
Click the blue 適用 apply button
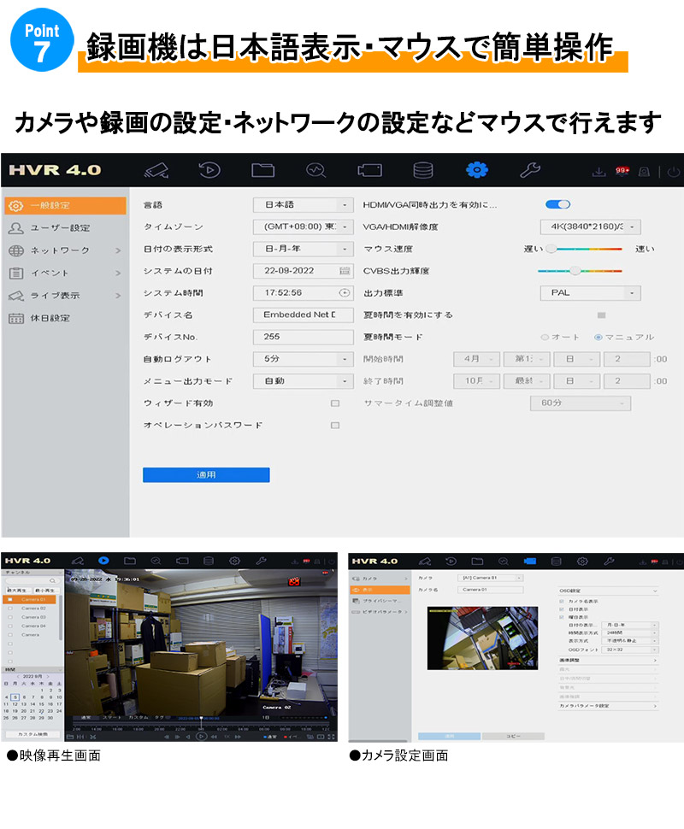pos(206,474)
